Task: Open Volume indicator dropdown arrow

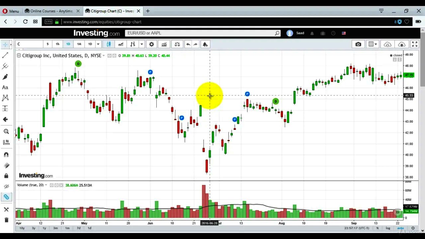Action: coord(46,185)
